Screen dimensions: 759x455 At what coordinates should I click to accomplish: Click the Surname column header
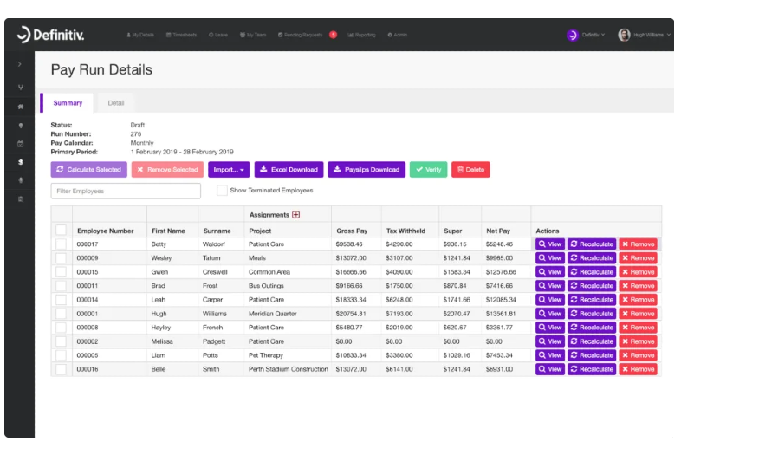[217, 231]
